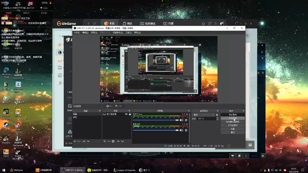Screen dimensions: 308x173
Task: Pop out the Scene Transitions dock
Action: (217, 111)
